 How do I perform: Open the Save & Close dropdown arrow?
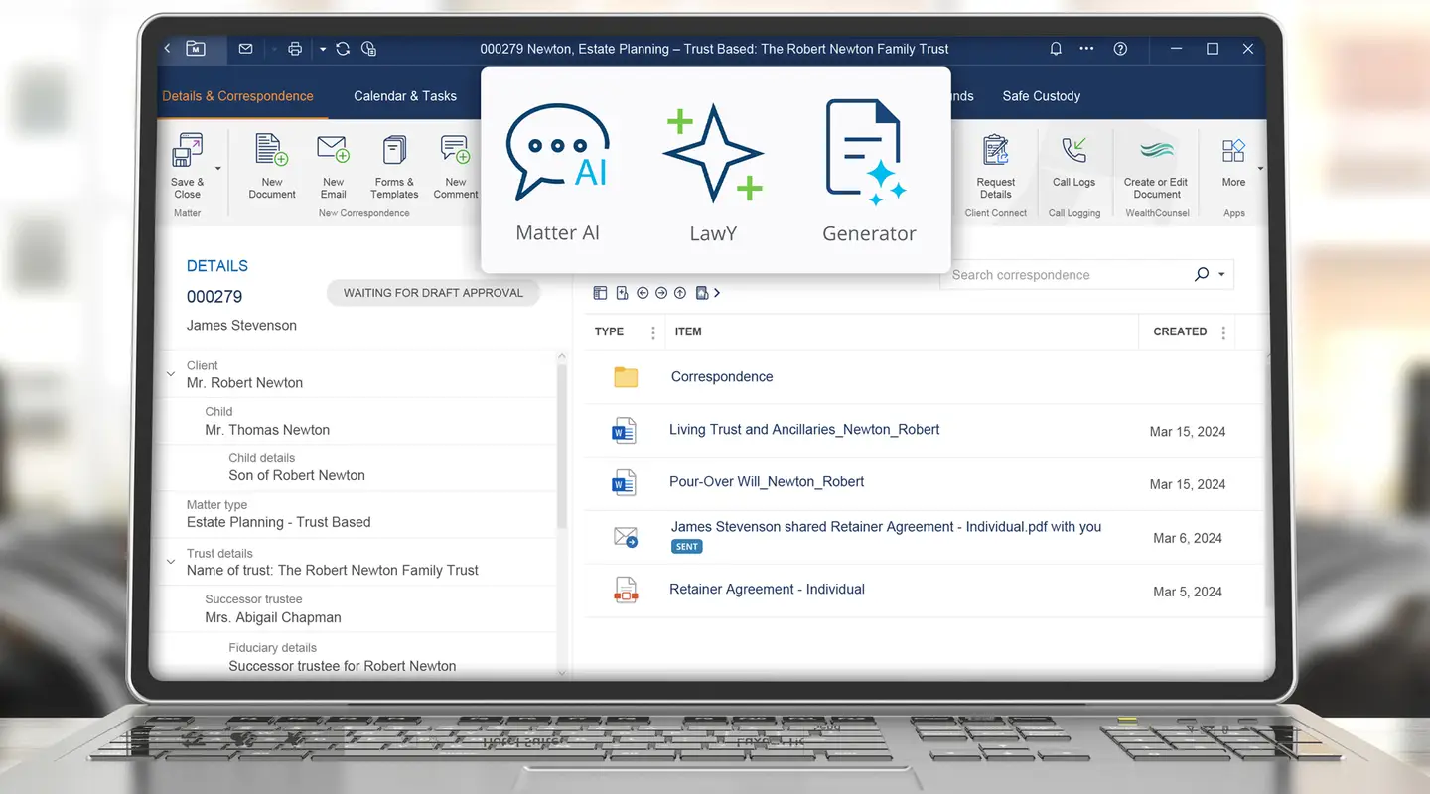(218, 168)
